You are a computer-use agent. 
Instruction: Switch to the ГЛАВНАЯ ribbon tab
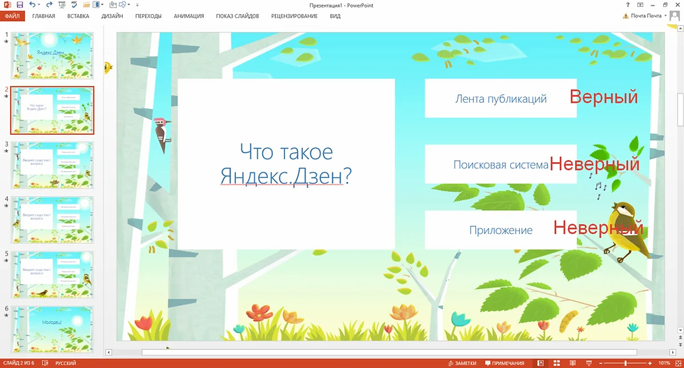43,16
